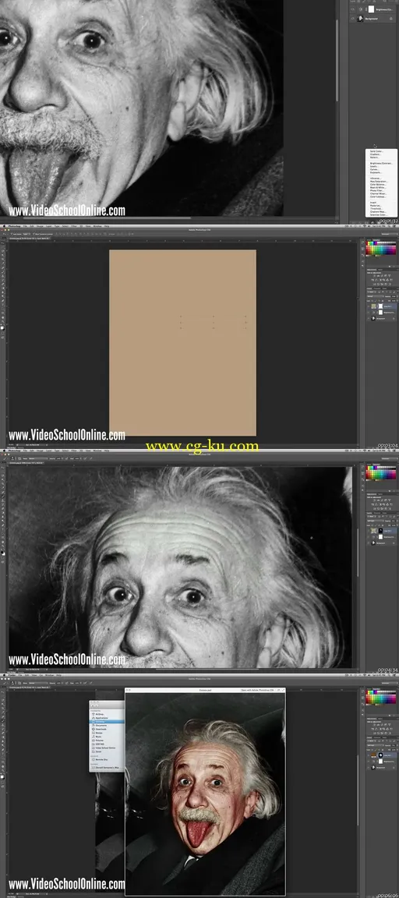Select Hue/Saturation... in the popup menu

point(379,182)
